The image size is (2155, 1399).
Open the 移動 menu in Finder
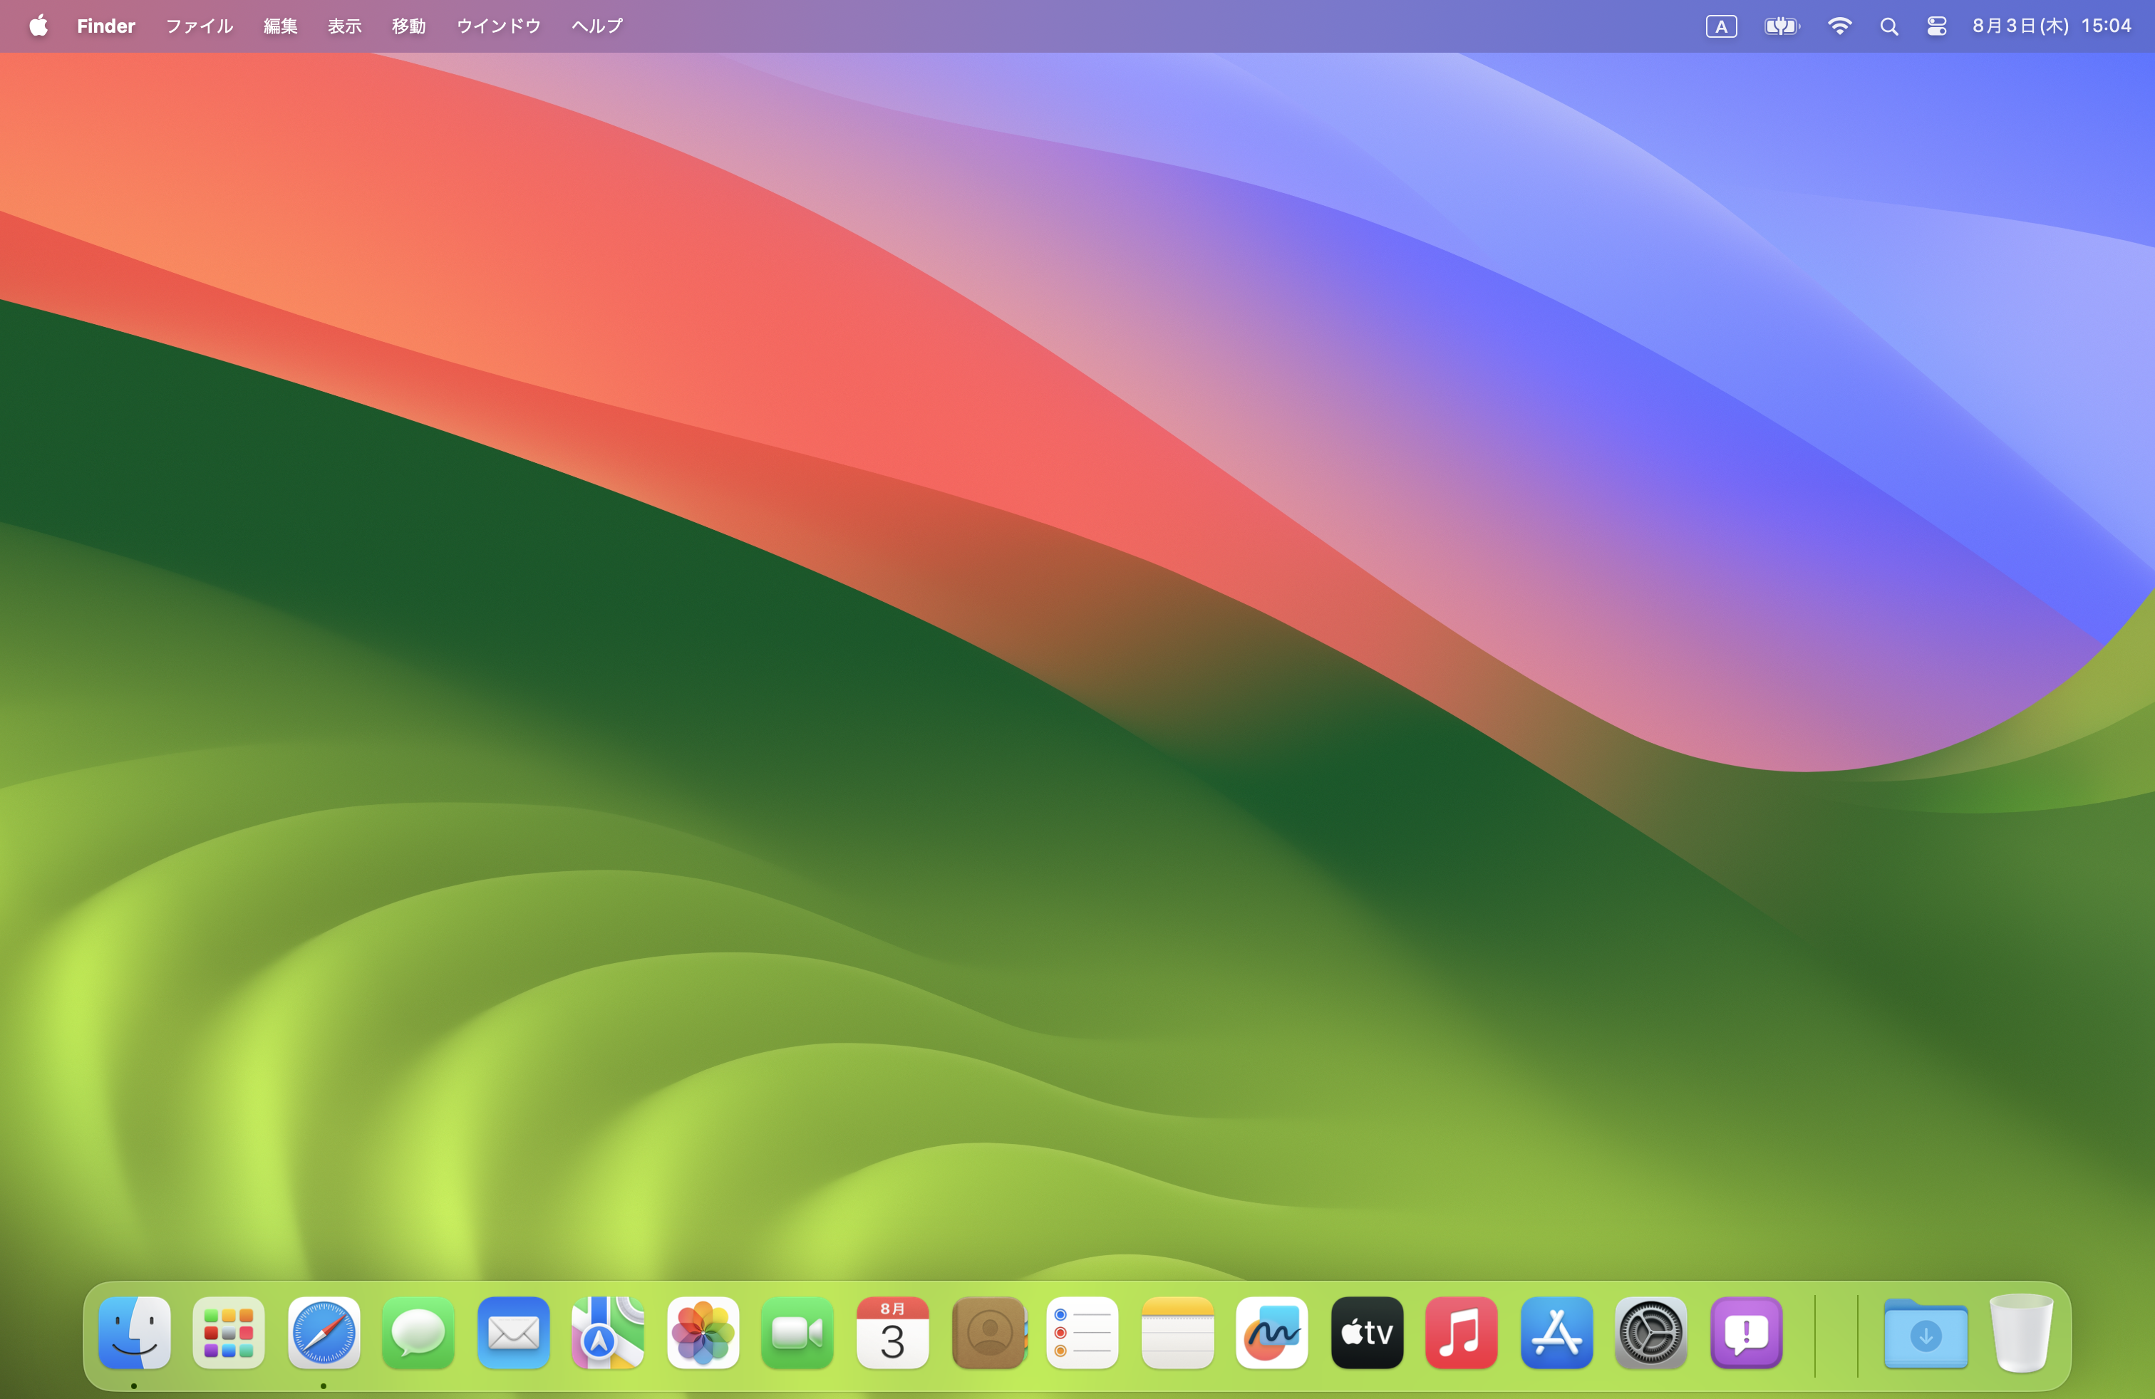pos(408,26)
